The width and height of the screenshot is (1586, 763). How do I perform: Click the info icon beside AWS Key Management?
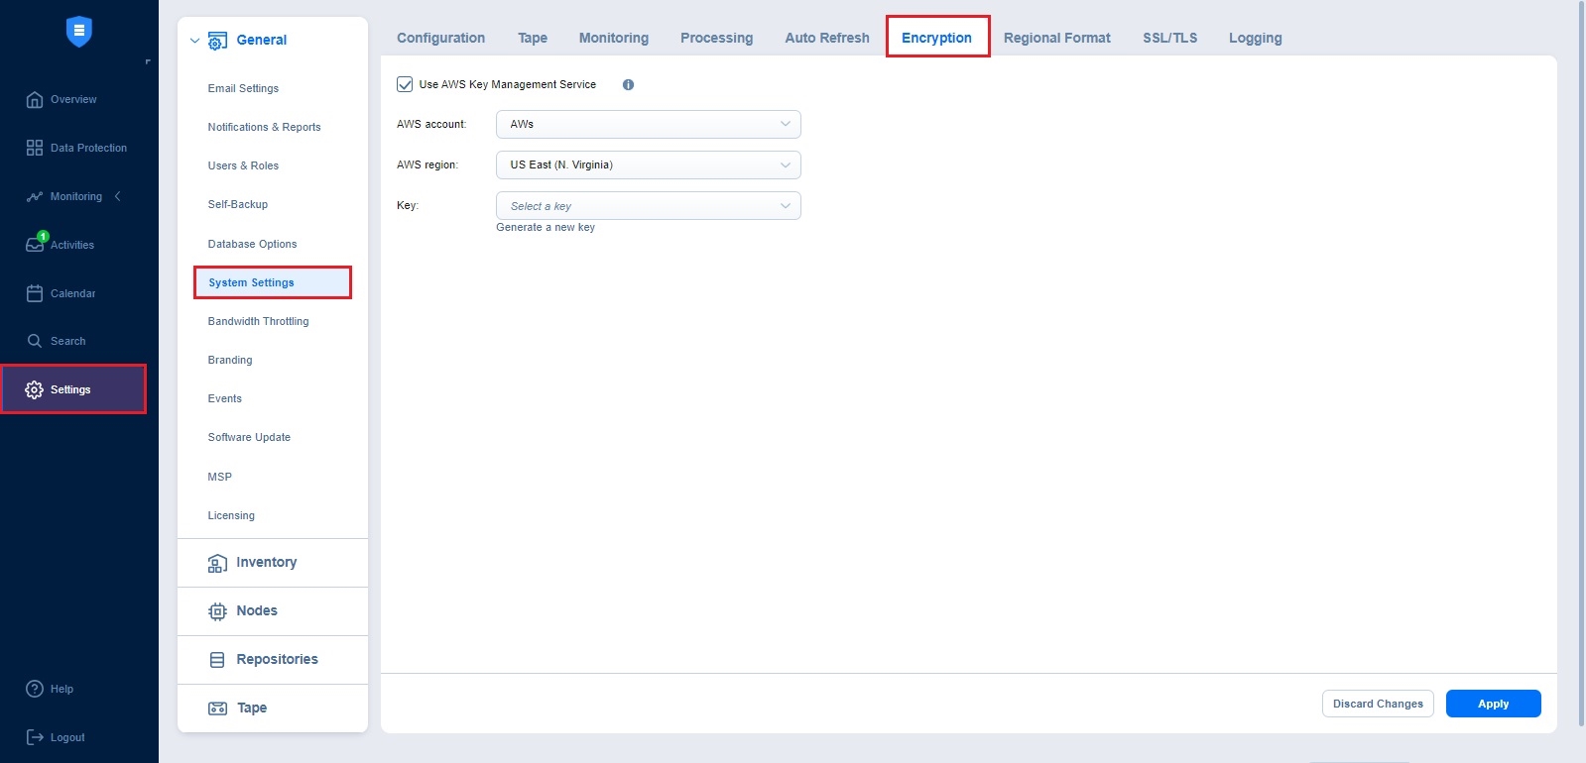[628, 85]
